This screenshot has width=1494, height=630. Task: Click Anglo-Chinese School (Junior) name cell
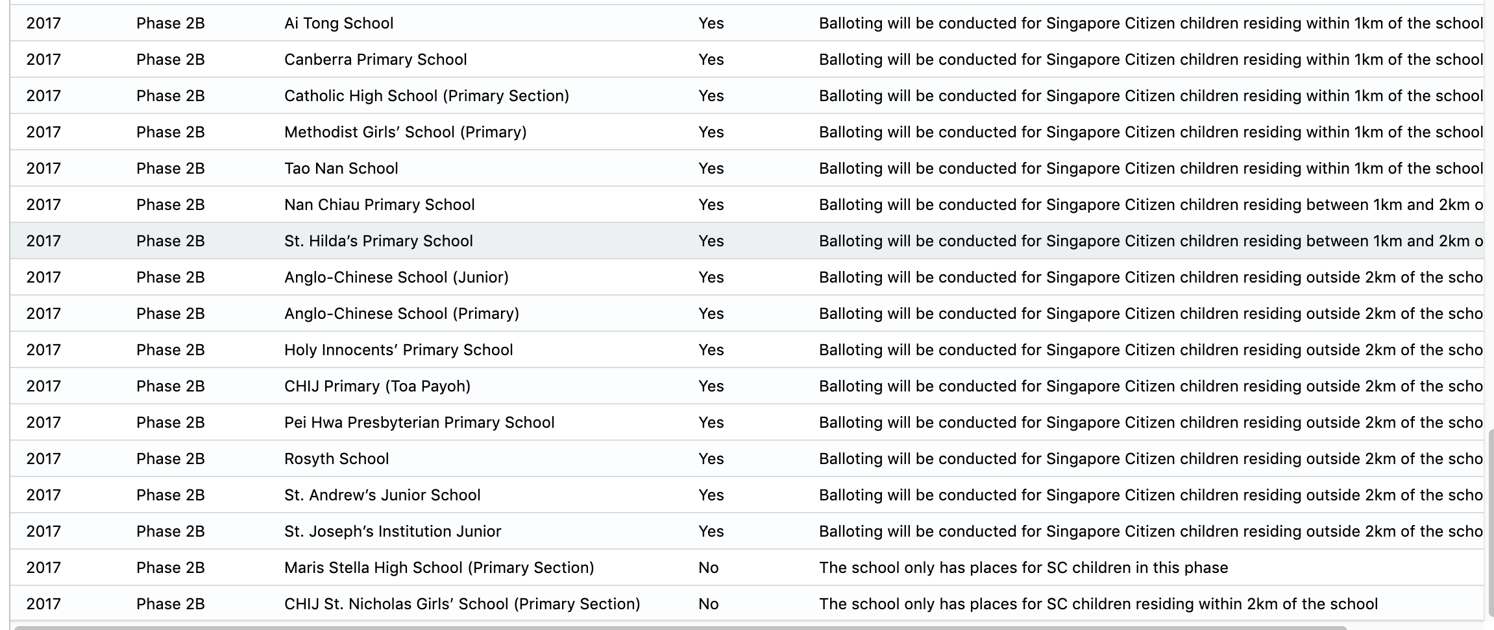pos(396,277)
